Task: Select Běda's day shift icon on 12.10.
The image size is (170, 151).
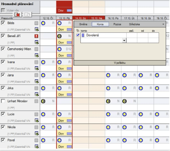Action: [x=43, y=23]
